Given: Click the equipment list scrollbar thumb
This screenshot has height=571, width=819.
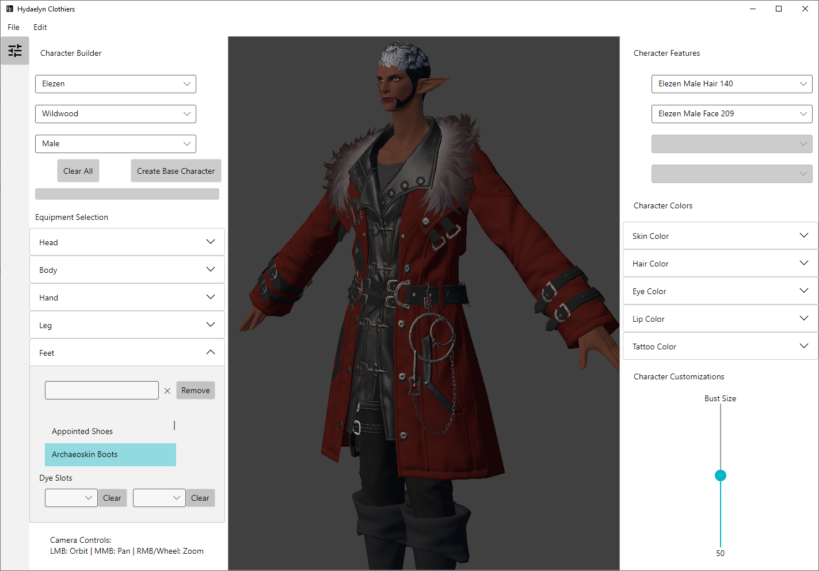Looking at the screenshot, I should pyautogui.click(x=174, y=425).
